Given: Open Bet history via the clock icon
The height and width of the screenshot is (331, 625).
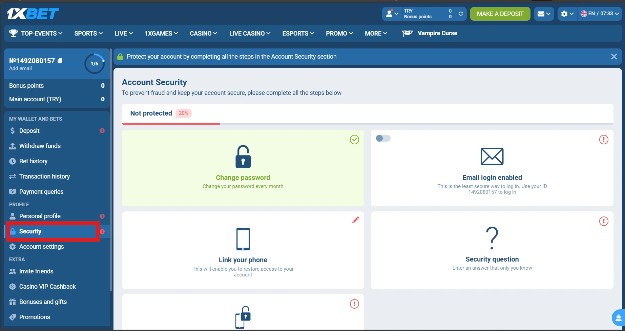Looking at the screenshot, I should click(13, 161).
